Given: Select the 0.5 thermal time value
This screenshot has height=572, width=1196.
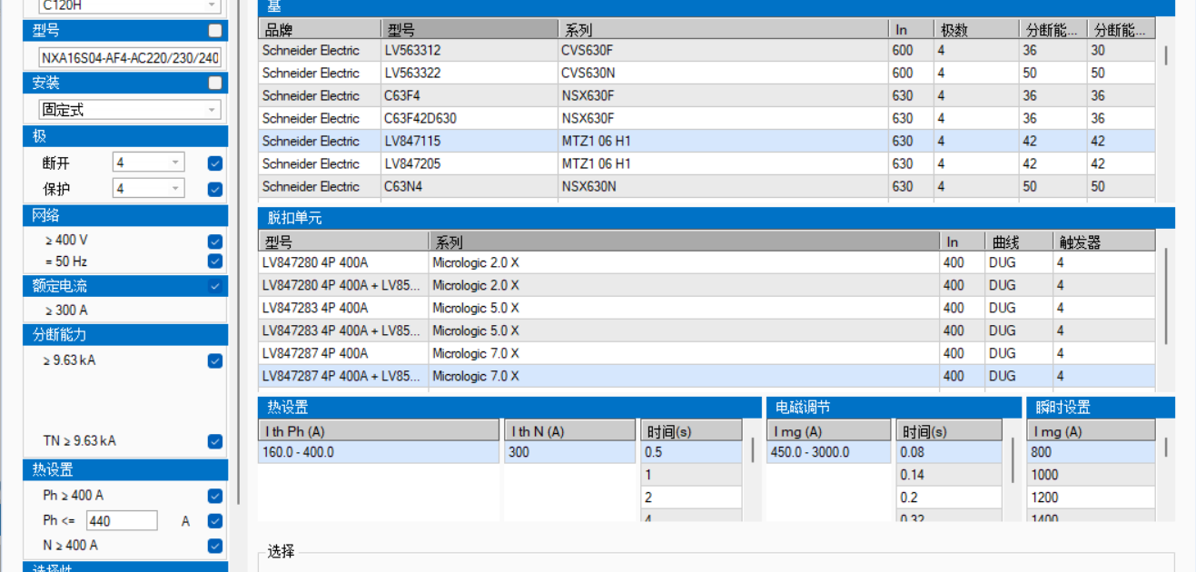Looking at the screenshot, I should (691, 452).
